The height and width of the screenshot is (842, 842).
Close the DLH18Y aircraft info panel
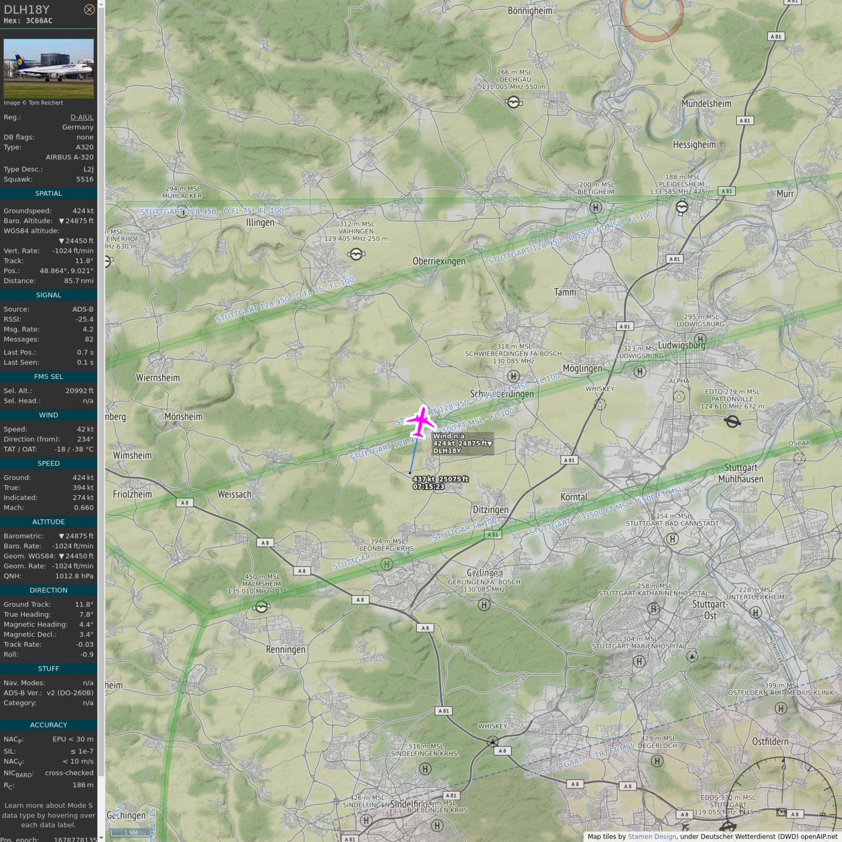pyautogui.click(x=89, y=9)
